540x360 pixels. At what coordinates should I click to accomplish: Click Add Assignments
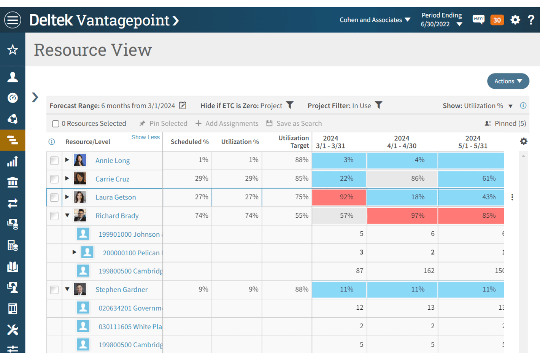[227, 124]
